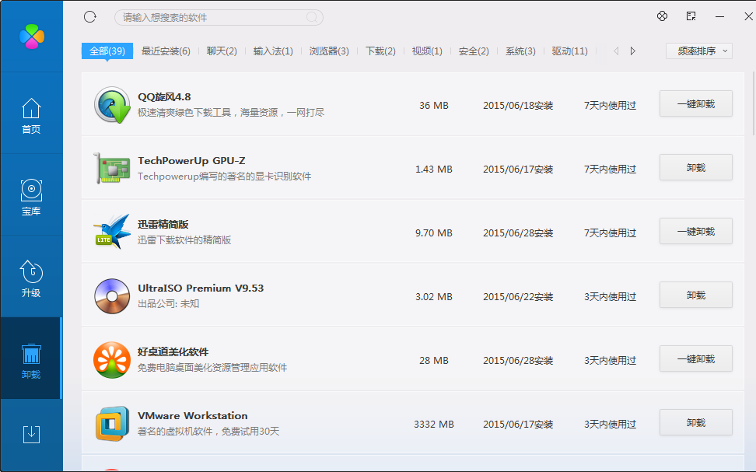756x472 pixels.
Task: Open the download manager arrow icon in sidebar
Action: (31, 435)
